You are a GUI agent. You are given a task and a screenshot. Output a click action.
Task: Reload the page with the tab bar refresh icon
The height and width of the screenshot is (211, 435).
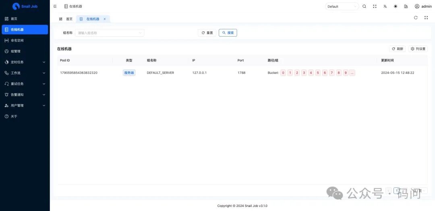tap(416, 18)
